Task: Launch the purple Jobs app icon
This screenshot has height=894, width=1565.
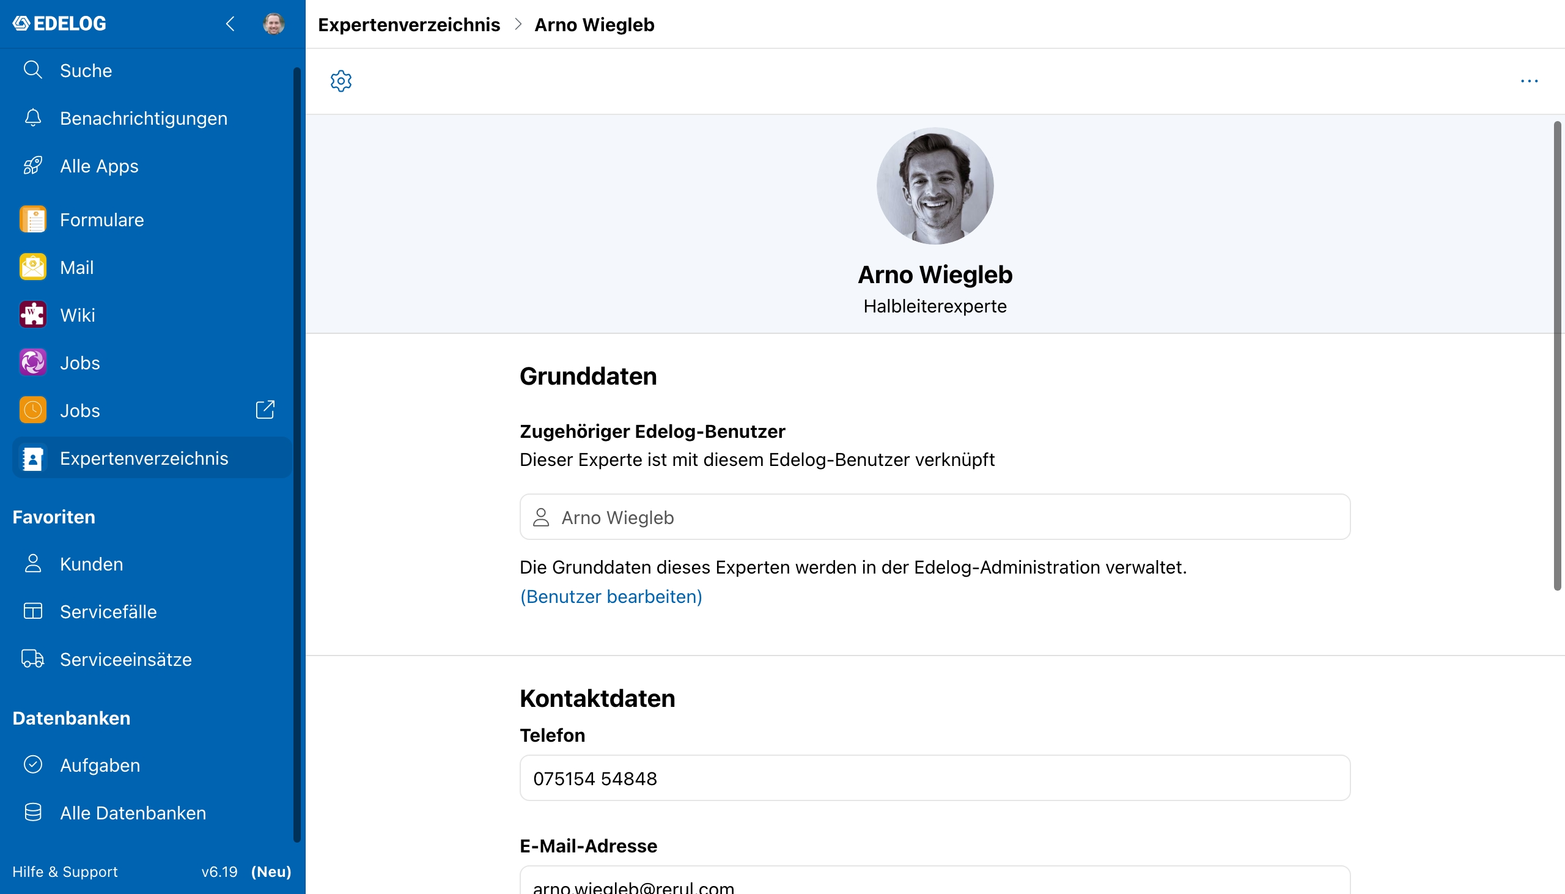Action: point(32,362)
